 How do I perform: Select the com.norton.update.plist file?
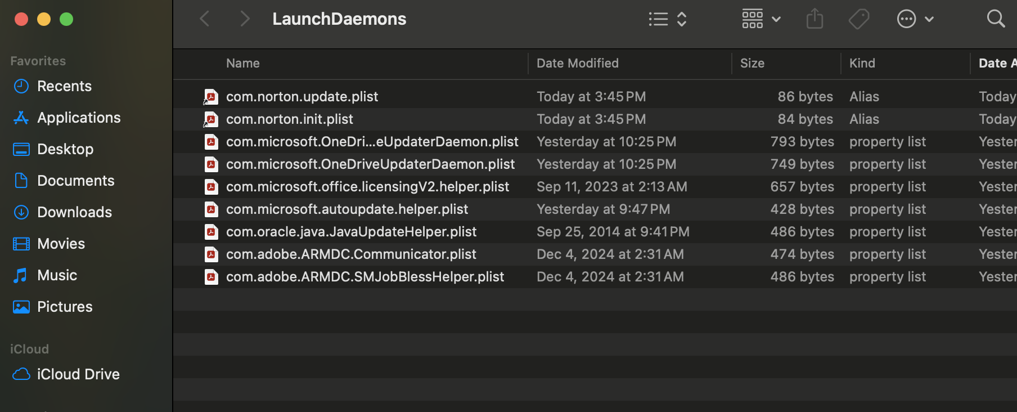302,97
